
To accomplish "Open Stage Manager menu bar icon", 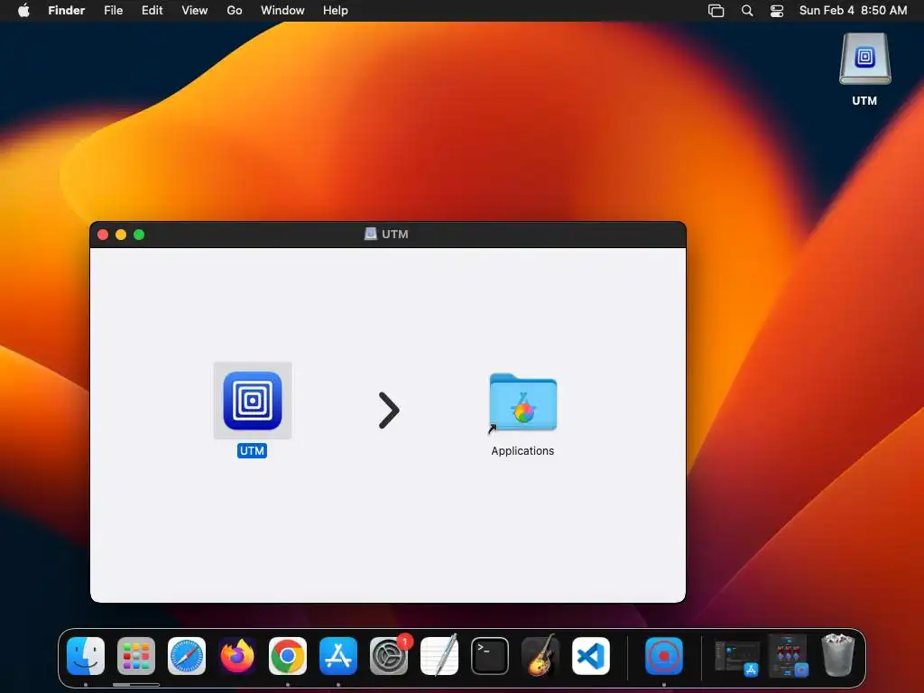I will pyautogui.click(x=716, y=11).
